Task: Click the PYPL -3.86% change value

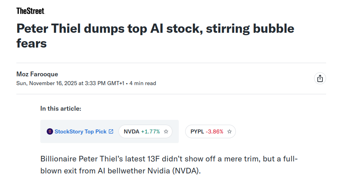Action: (214, 131)
